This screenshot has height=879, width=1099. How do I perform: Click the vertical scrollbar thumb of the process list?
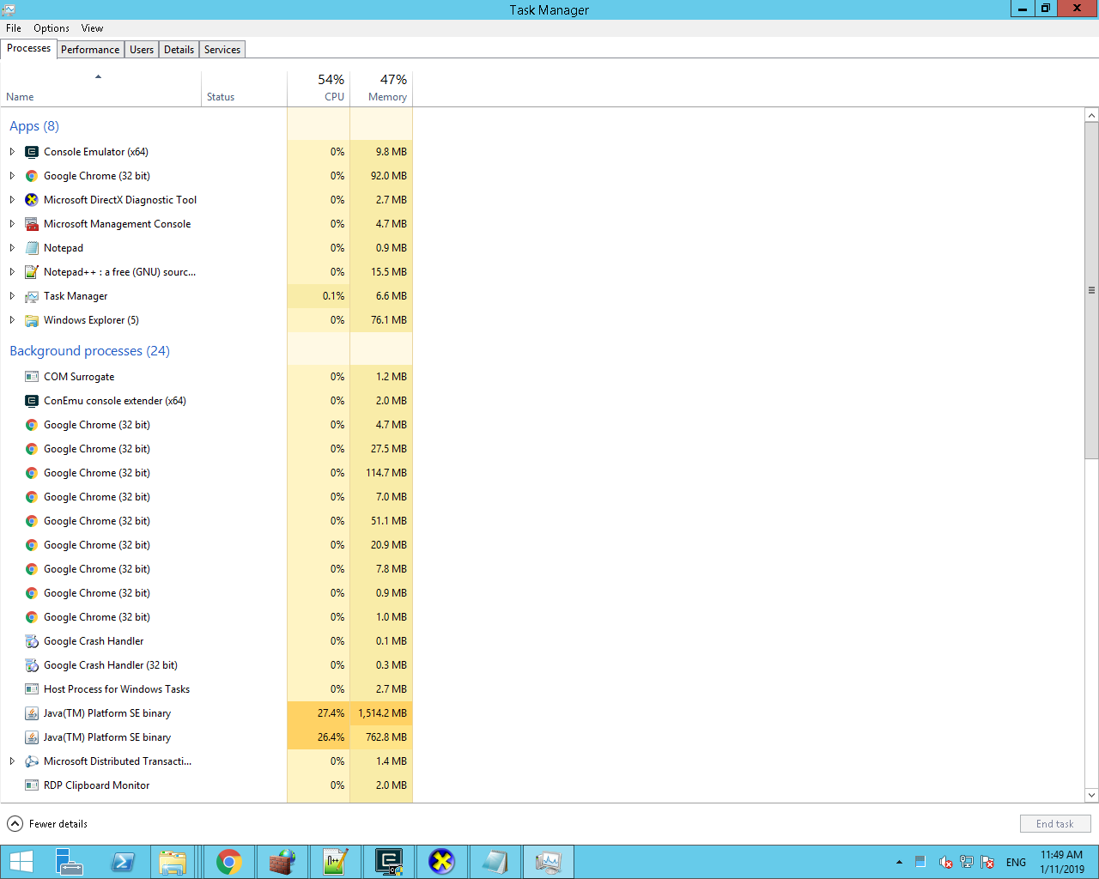1091,290
